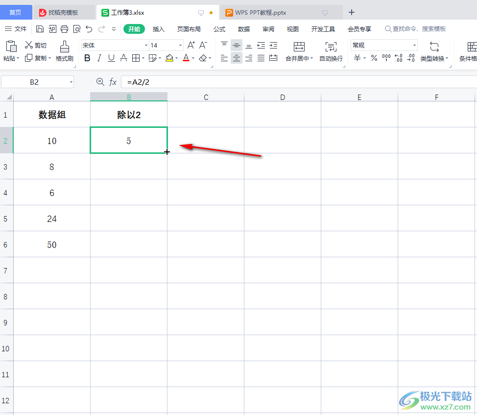
Task: Toggle underline formatting
Action: [x=111, y=58]
